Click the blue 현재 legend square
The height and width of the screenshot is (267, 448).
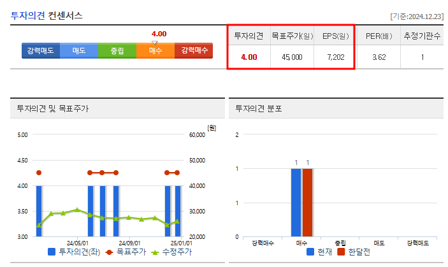[x=310, y=252]
